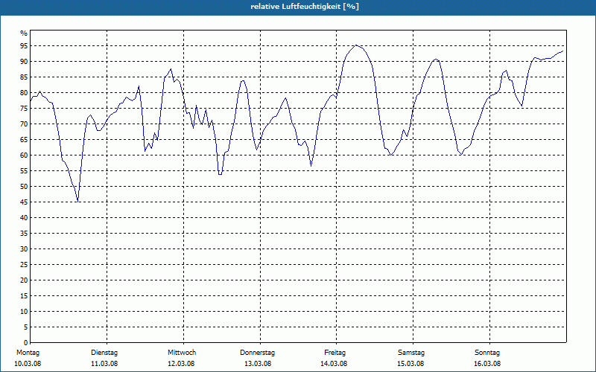Click the Freitag day label
The image size is (596, 372).
(335, 353)
